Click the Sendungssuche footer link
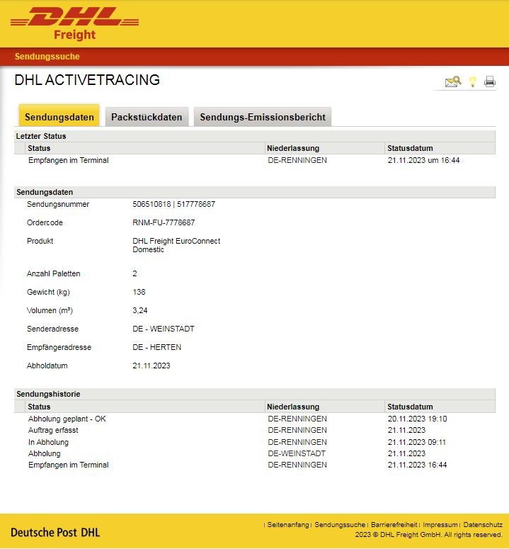This screenshot has width=509, height=549. point(340,524)
